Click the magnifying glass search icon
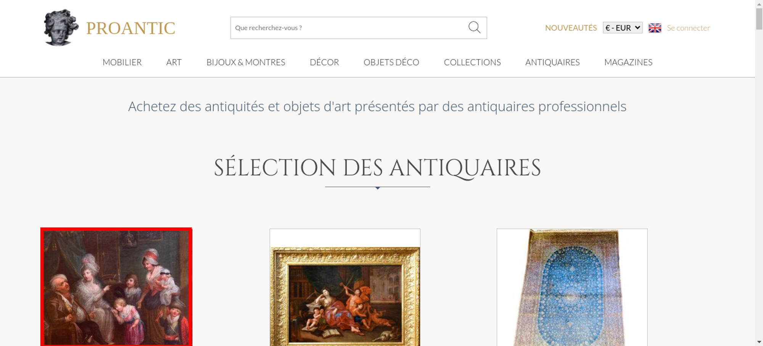This screenshot has height=346, width=763. 474,27
